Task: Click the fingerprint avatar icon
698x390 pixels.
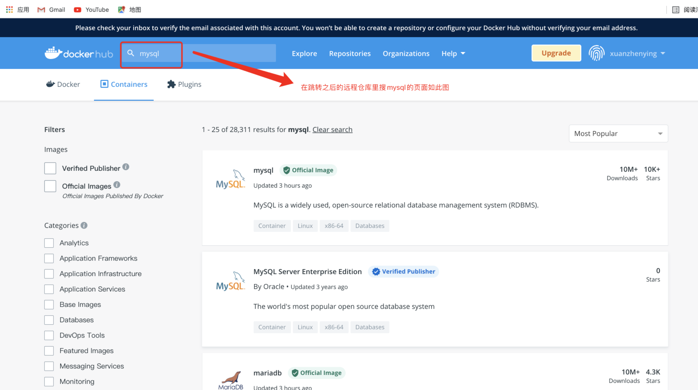Action: tap(597, 53)
